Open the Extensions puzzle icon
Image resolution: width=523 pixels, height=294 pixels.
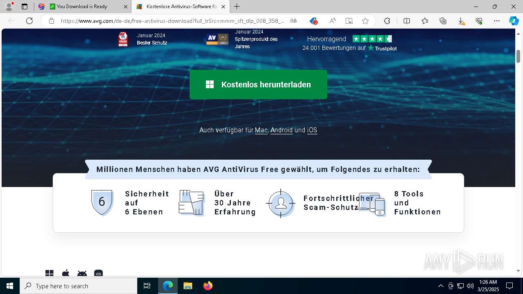[387, 21]
